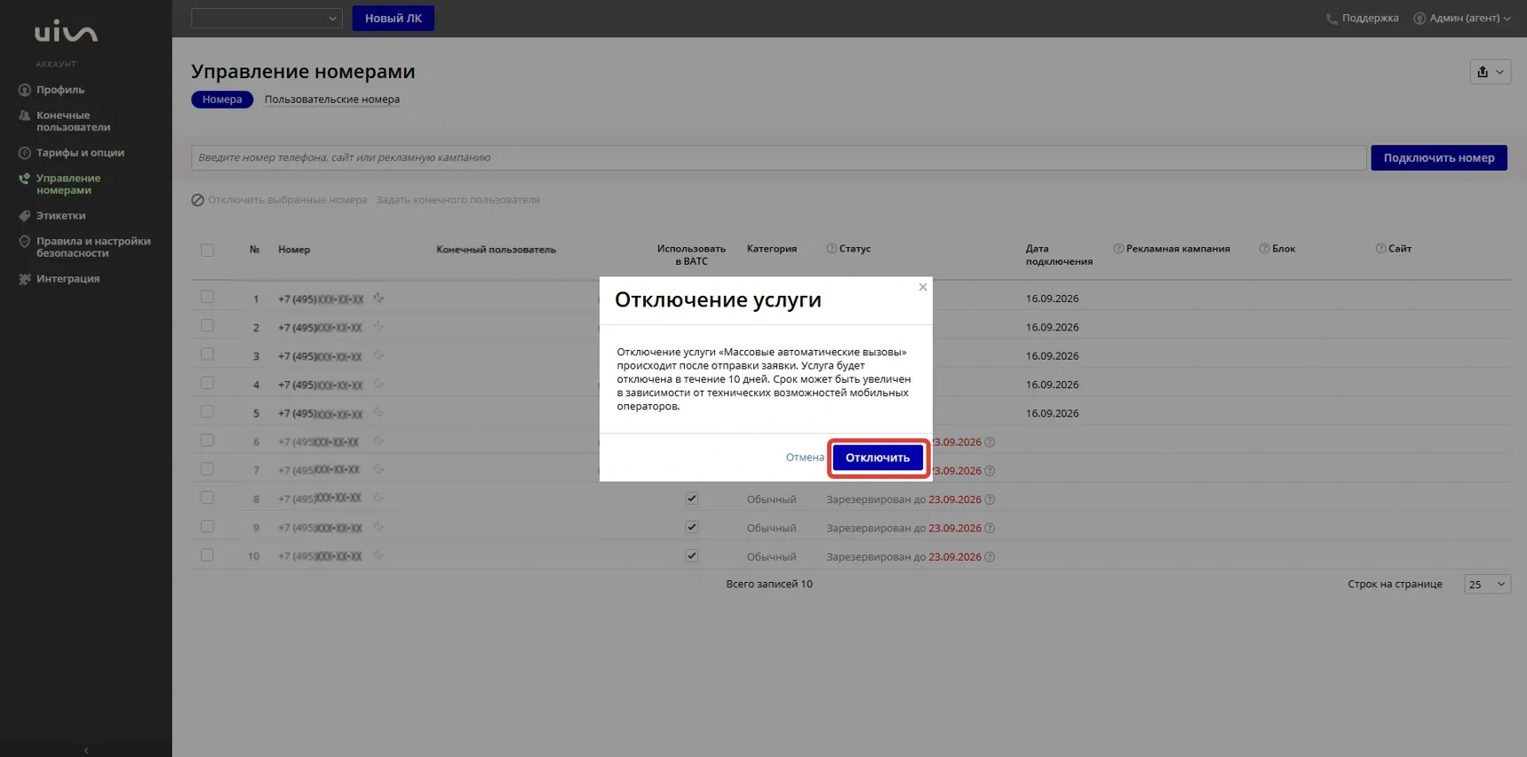Toggle the select-all checkbox in table header
1527x757 pixels.
pyautogui.click(x=207, y=251)
